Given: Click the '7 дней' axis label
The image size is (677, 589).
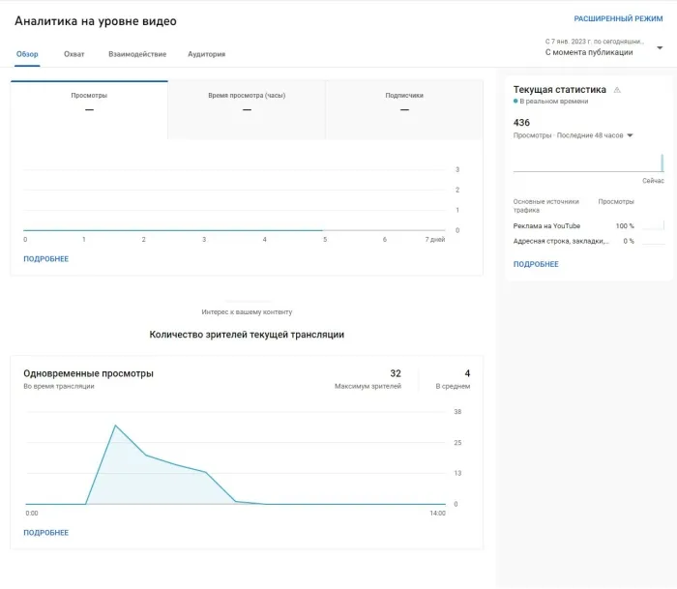Looking at the screenshot, I should pos(435,239).
